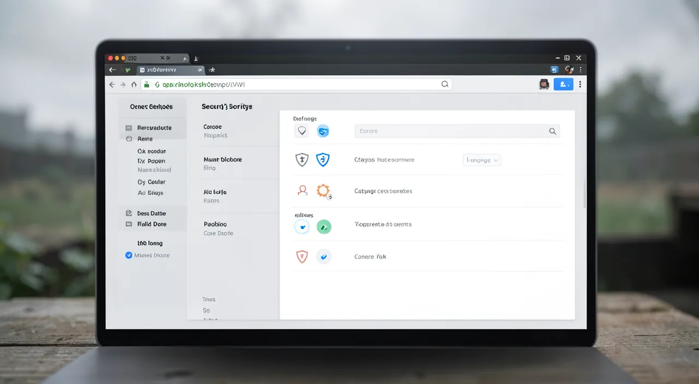The width and height of the screenshot is (699, 384).
Task: Click the avatar icon in the tab strip
Action: coord(569,70)
